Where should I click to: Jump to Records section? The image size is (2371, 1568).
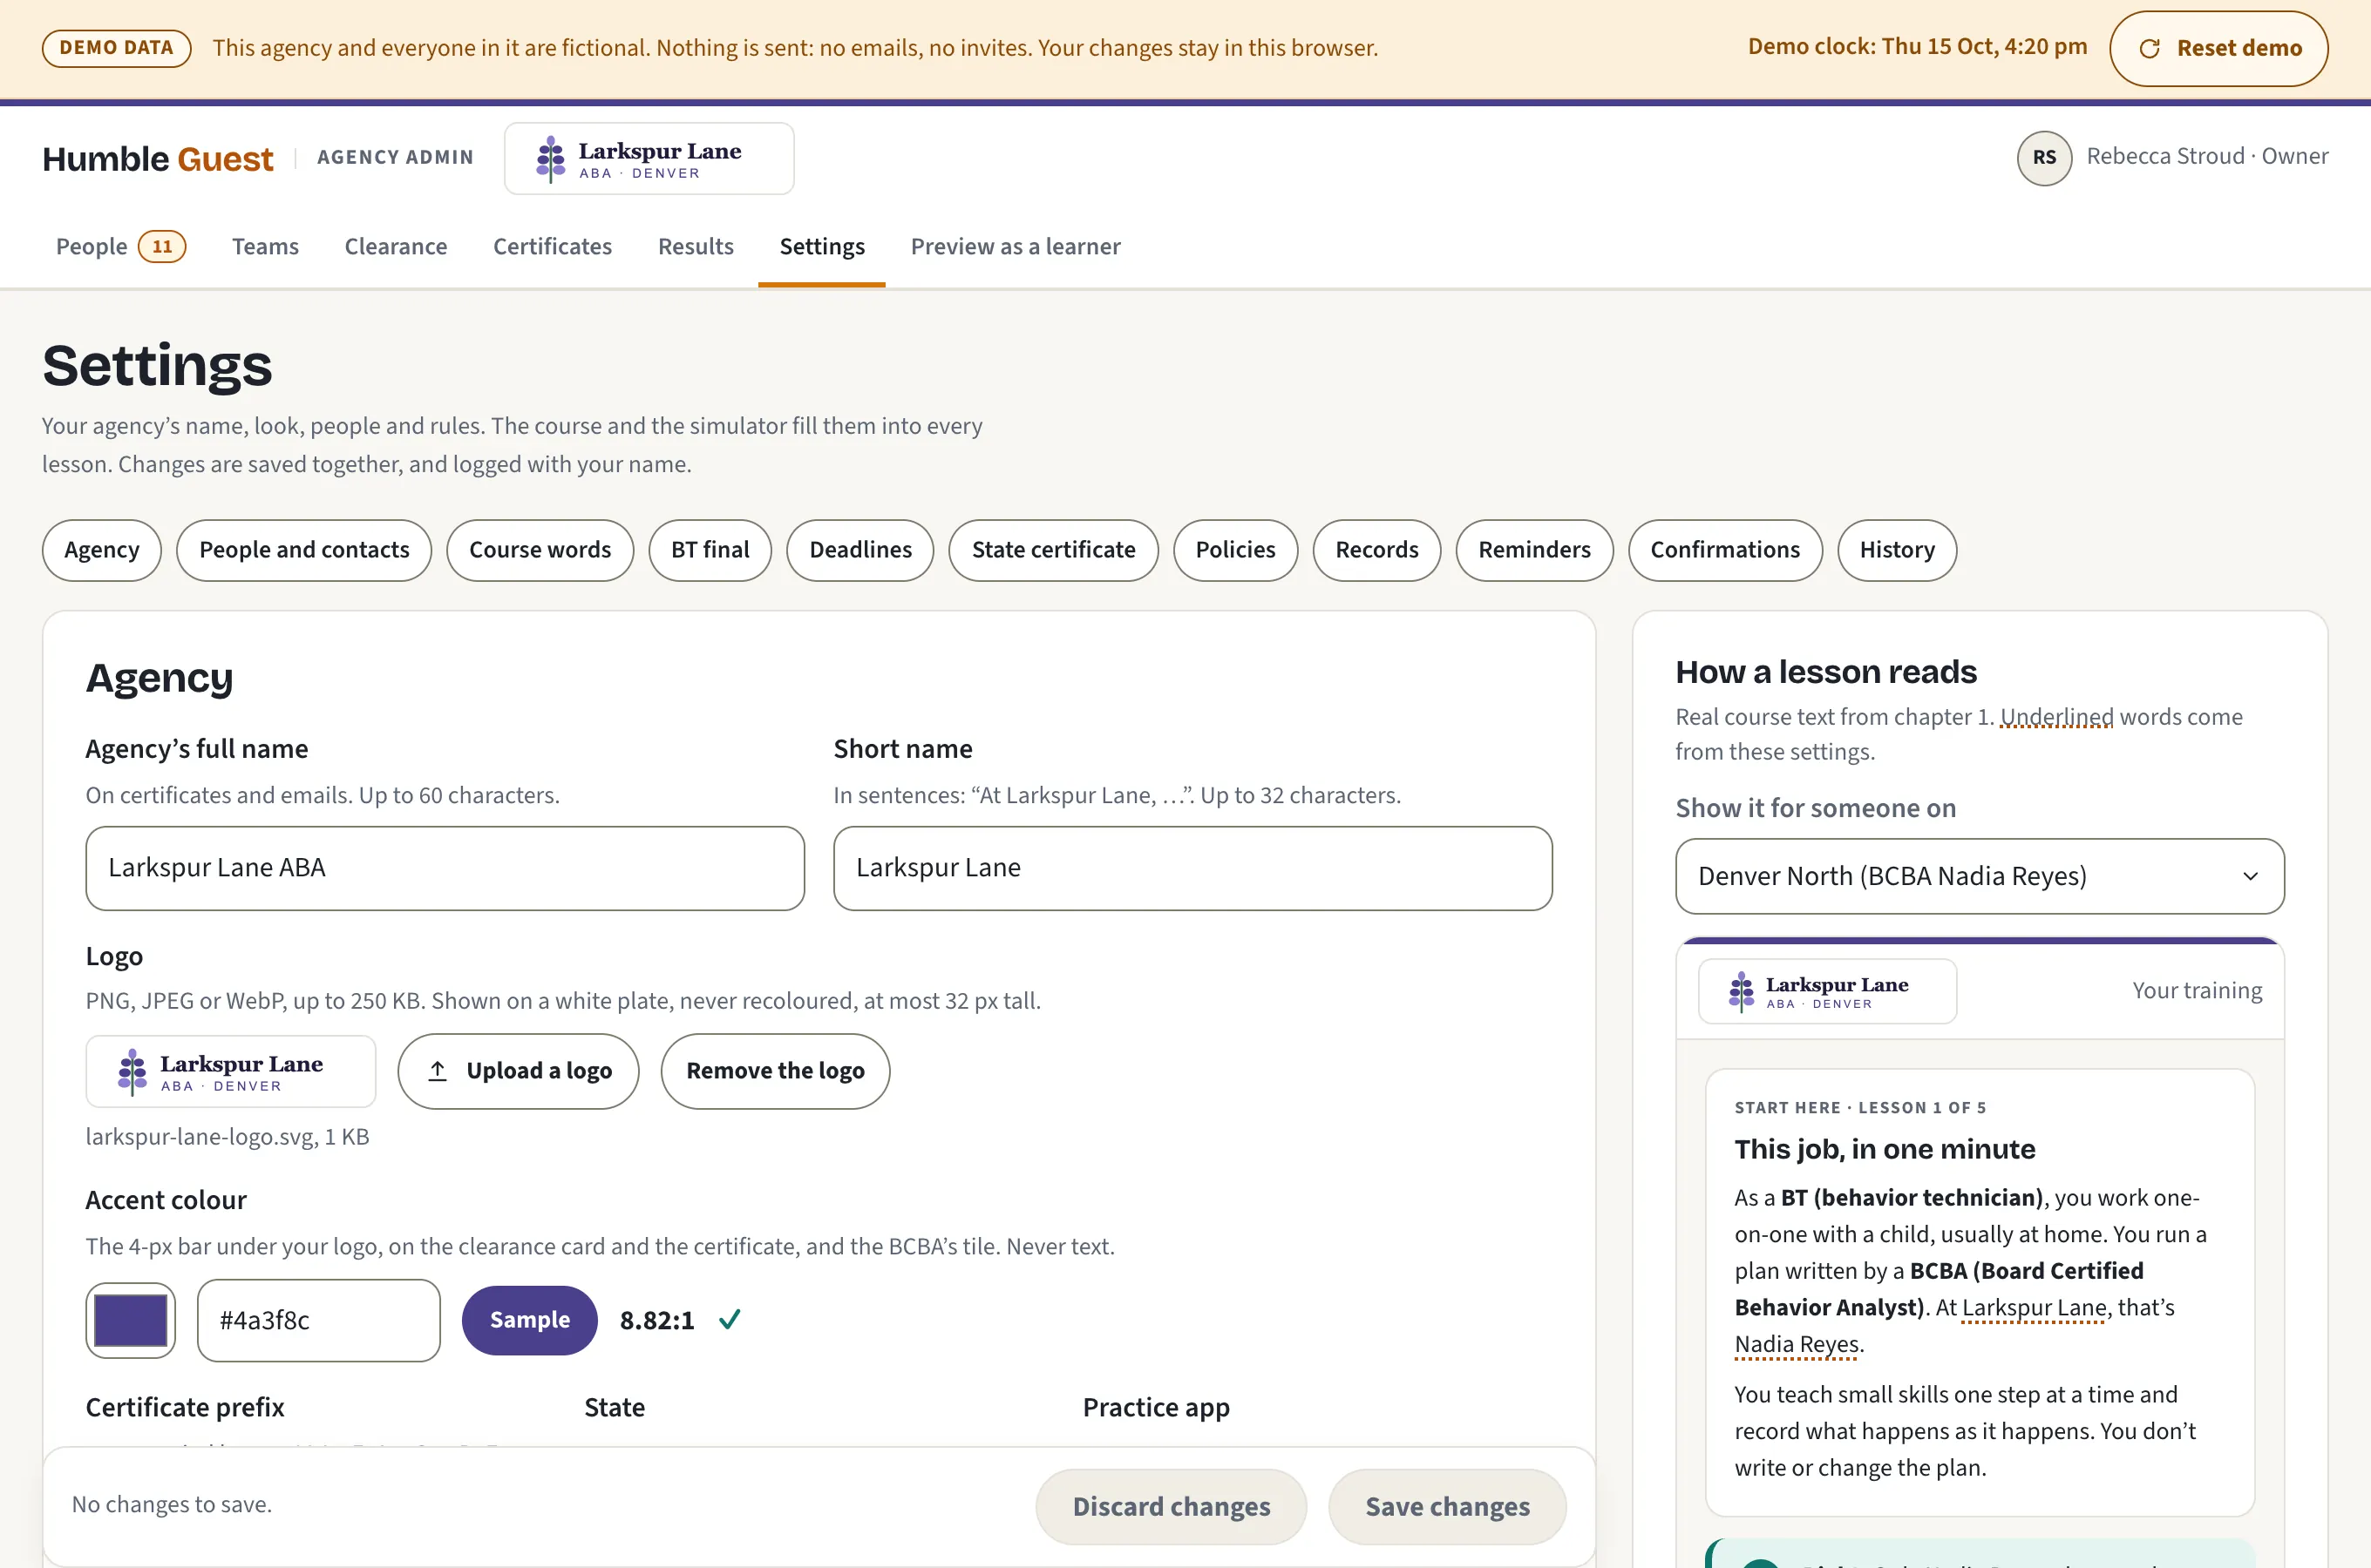pyautogui.click(x=1376, y=550)
